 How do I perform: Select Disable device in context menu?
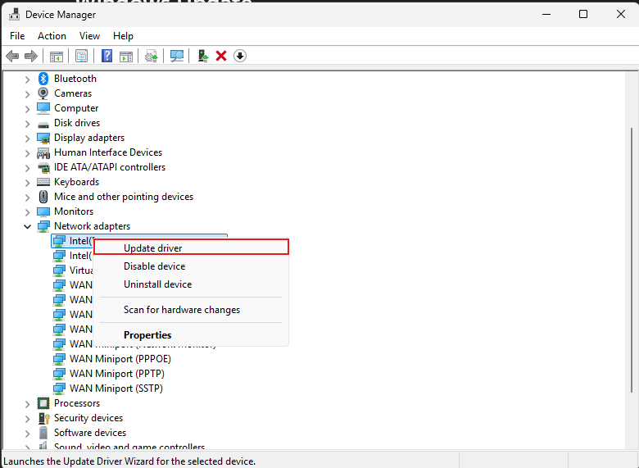(x=154, y=266)
